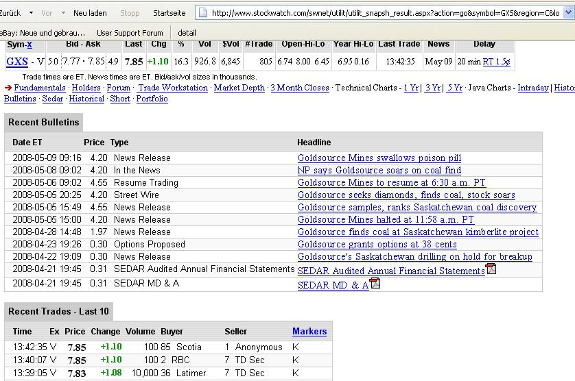Open the Sedar link

click(x=52, y=99)
